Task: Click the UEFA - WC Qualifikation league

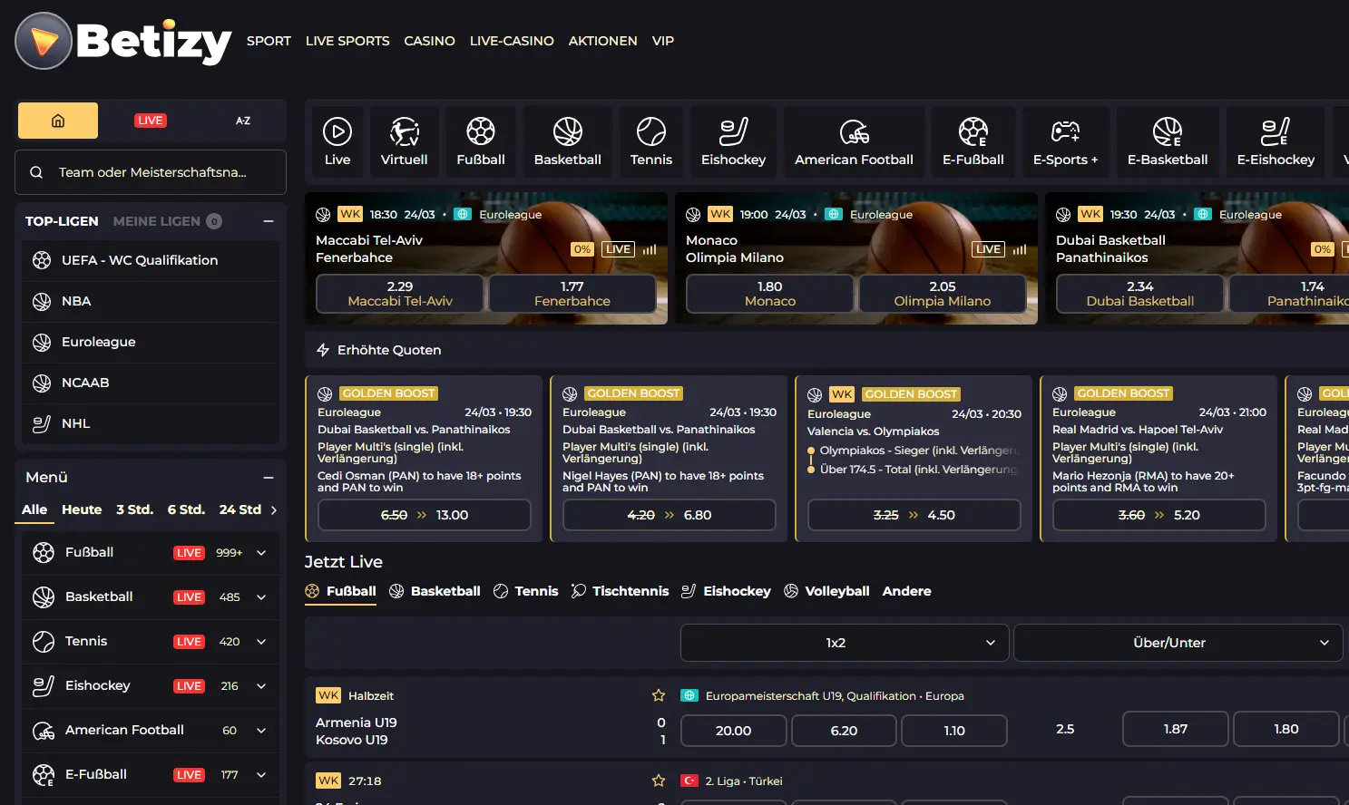Action: [151, 260]
